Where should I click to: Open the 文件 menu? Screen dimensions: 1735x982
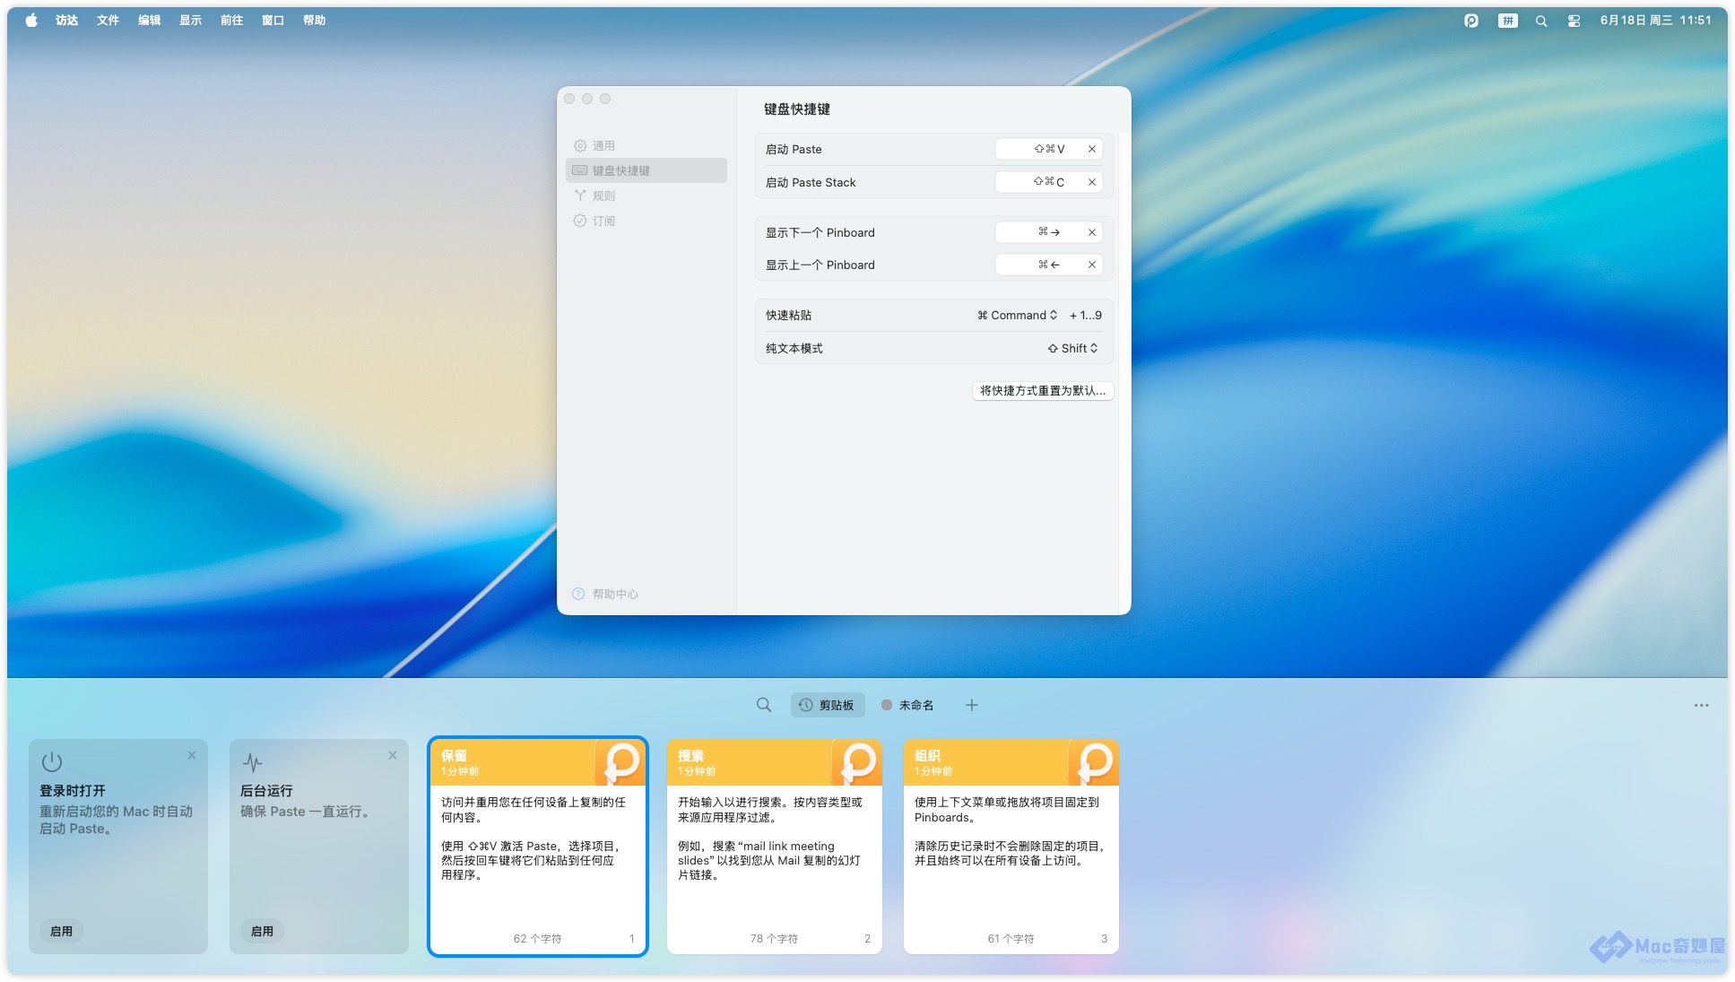click(x=108, y=20)
